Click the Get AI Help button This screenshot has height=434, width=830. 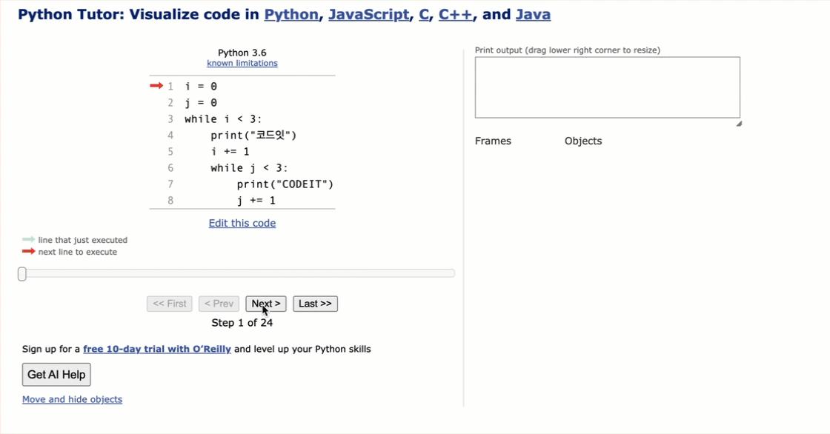click(x=56, y=374)
